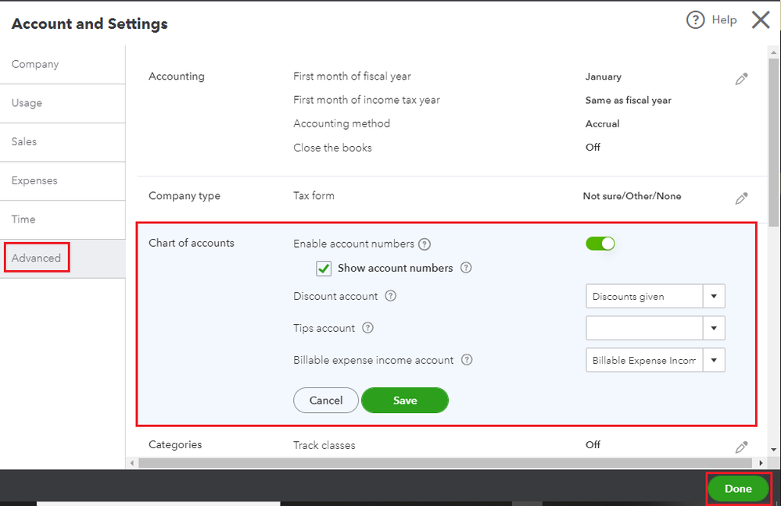Click the Help question mark icon

[695, 20]
